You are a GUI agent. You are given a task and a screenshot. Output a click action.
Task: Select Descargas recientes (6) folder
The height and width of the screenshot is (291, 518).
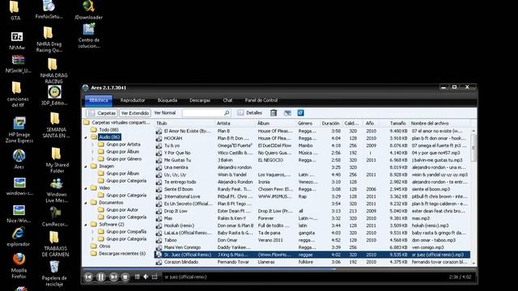coord(122,253)
